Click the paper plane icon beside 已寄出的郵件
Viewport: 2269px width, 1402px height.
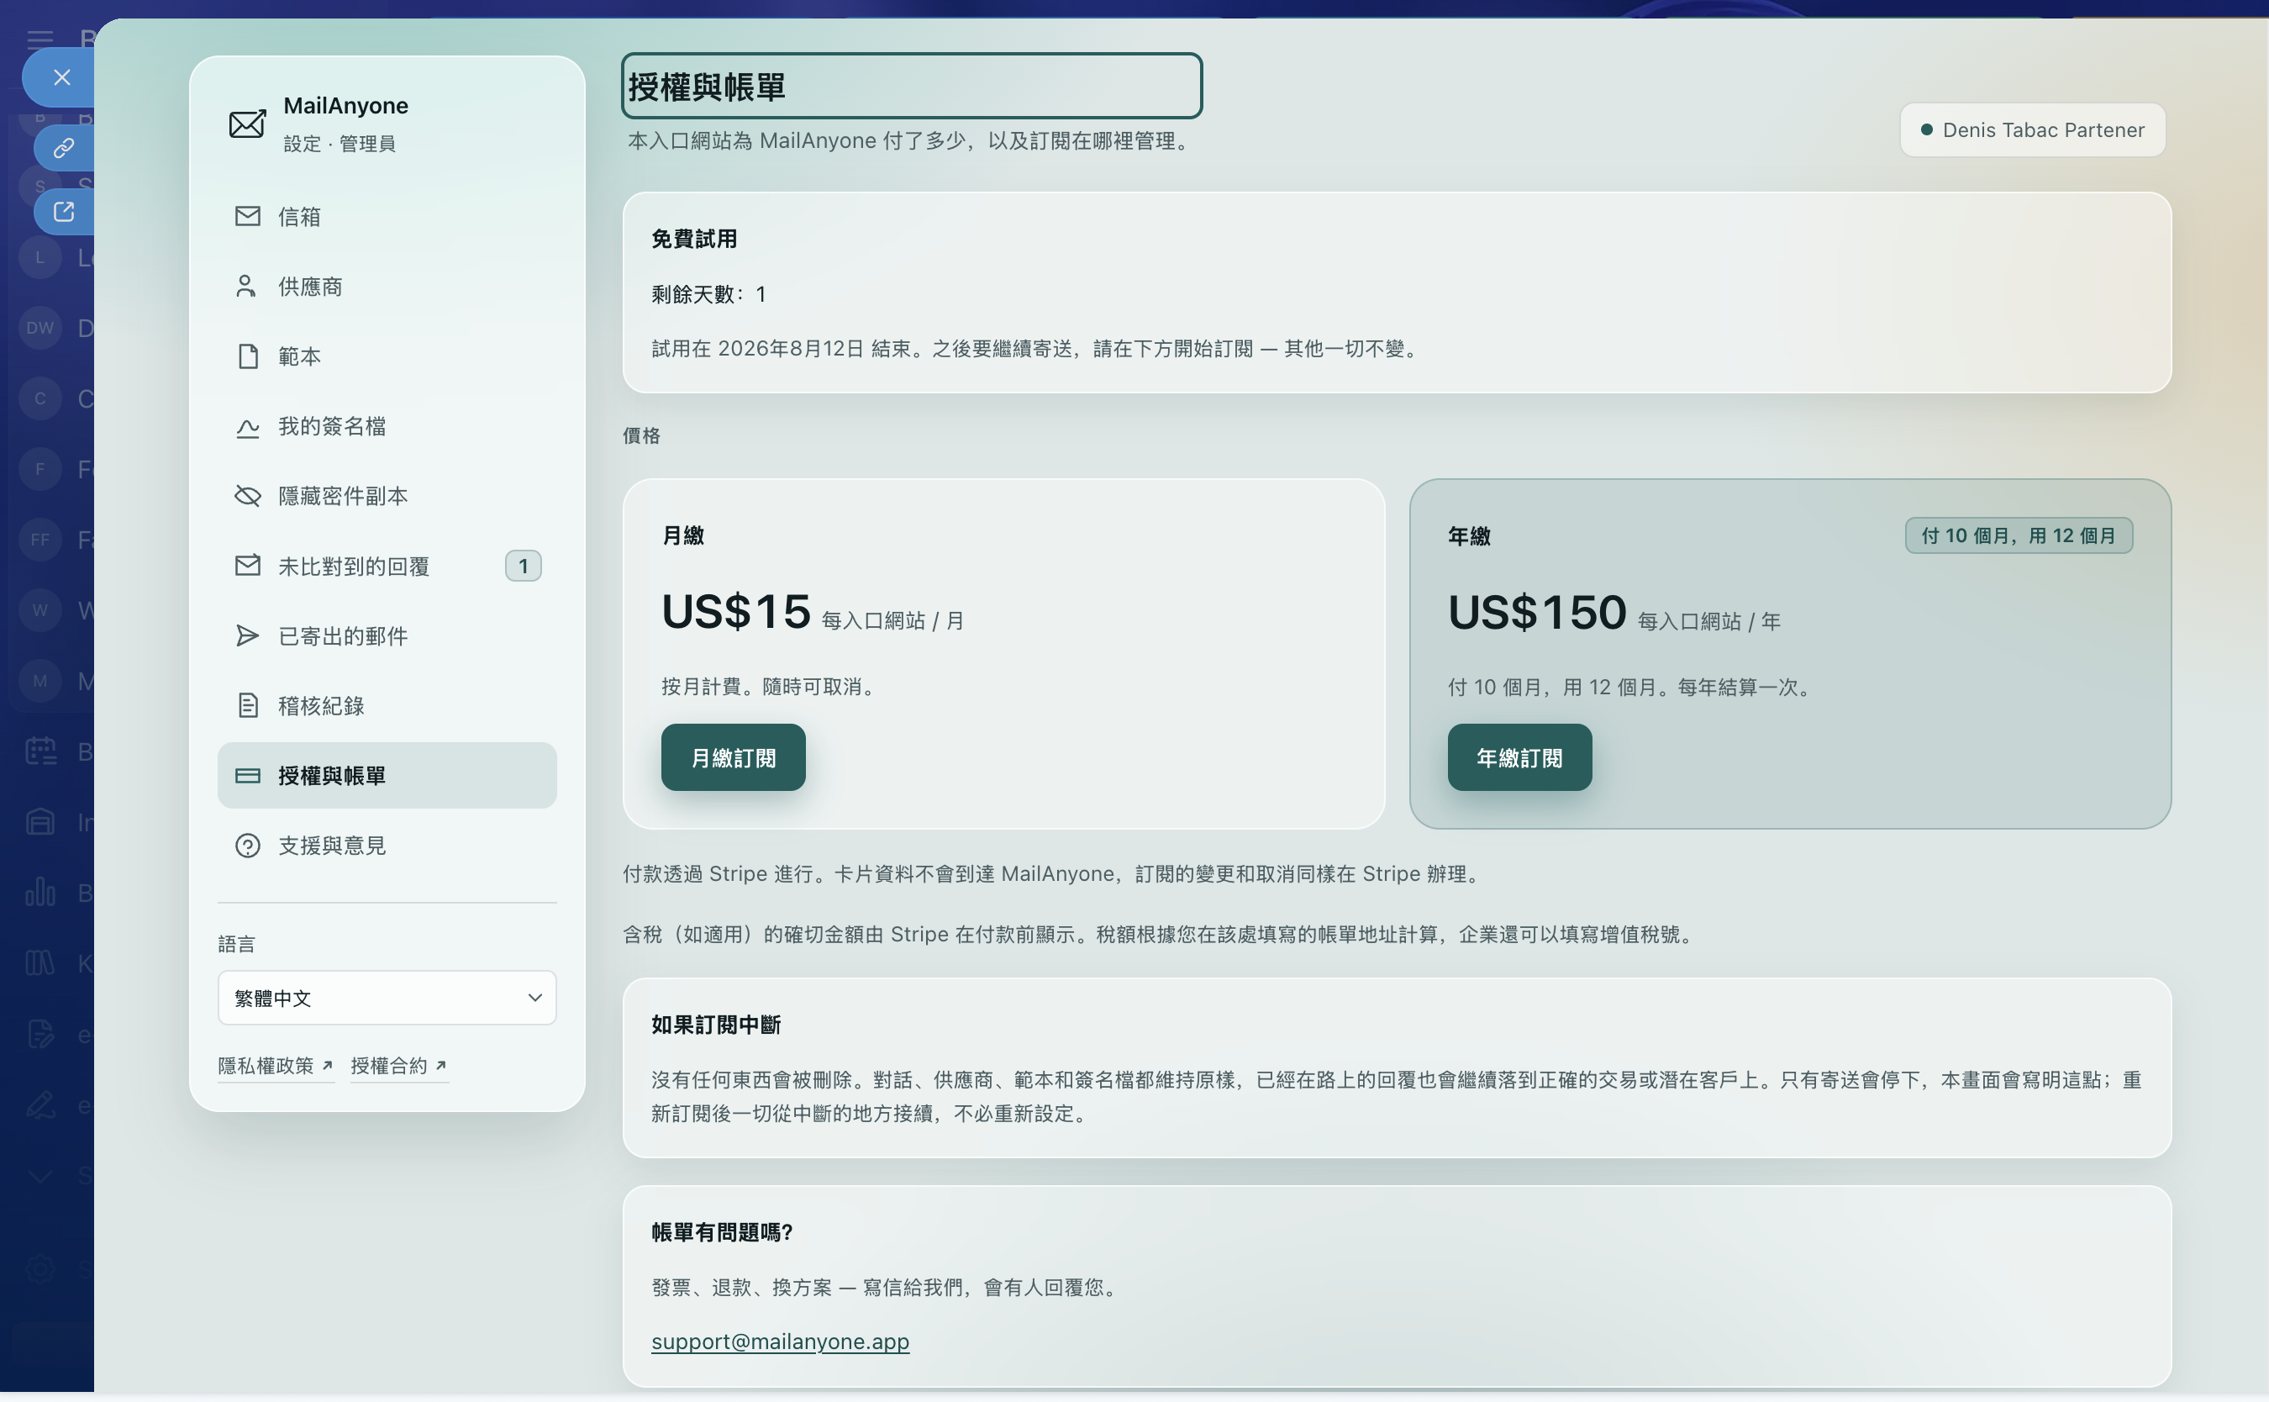(247, 636)
